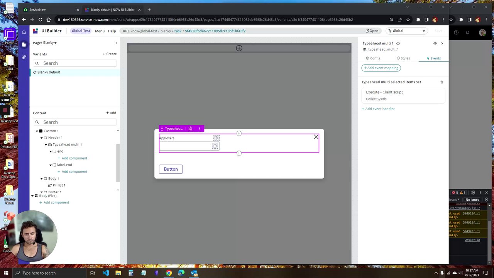Open more options on Typeahead component toolbar

pyautogui.click(x=200, y=129)
